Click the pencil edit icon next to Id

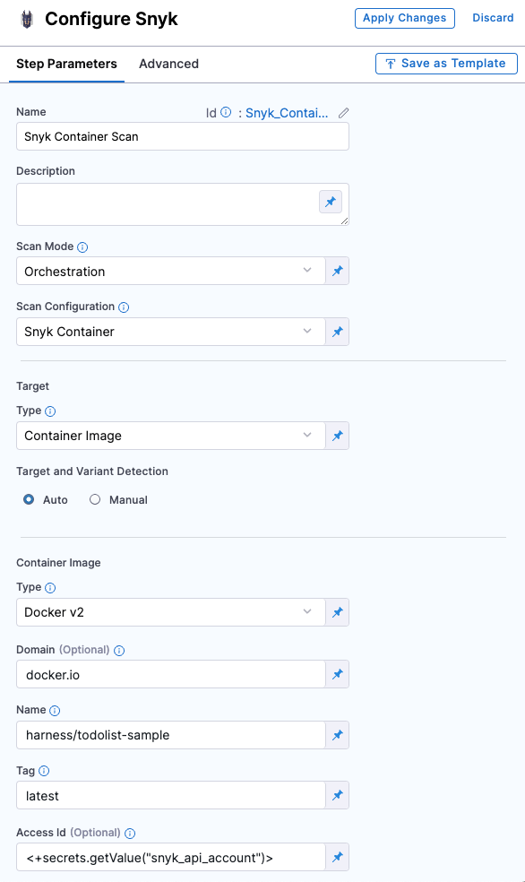[343, 113]
